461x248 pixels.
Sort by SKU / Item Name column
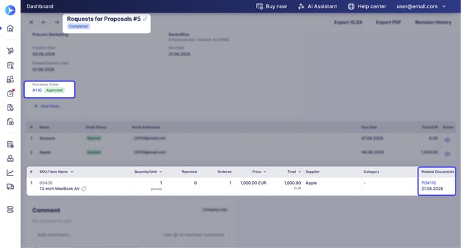[x=56, y=172]
